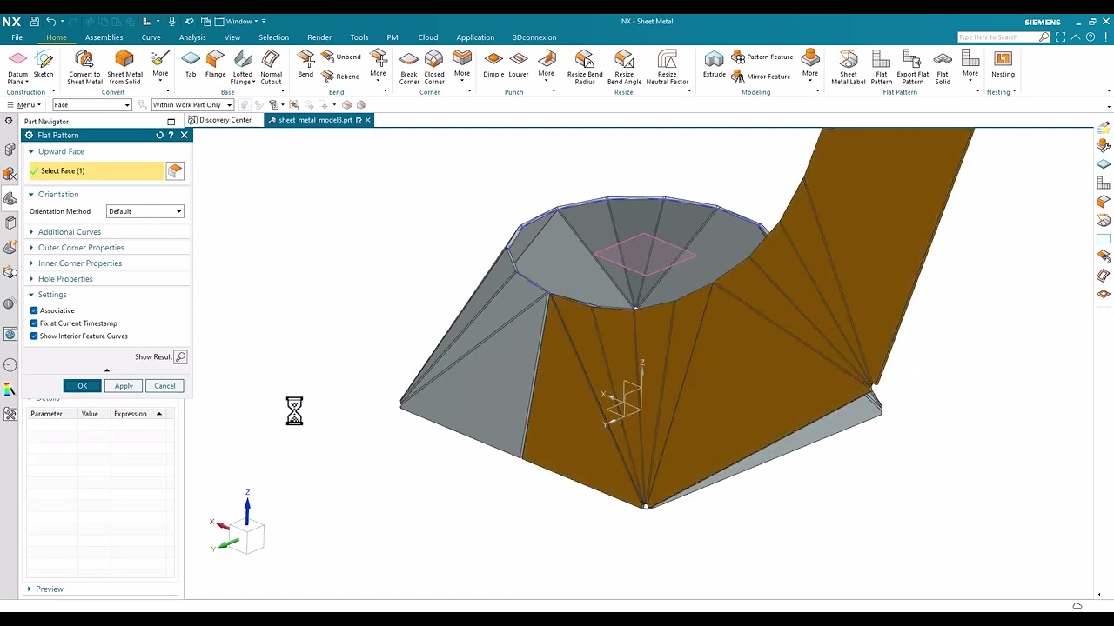Cancel the Flat Pattern dialog
Screen dimensions: 1114x626
[x=164, y=386]
